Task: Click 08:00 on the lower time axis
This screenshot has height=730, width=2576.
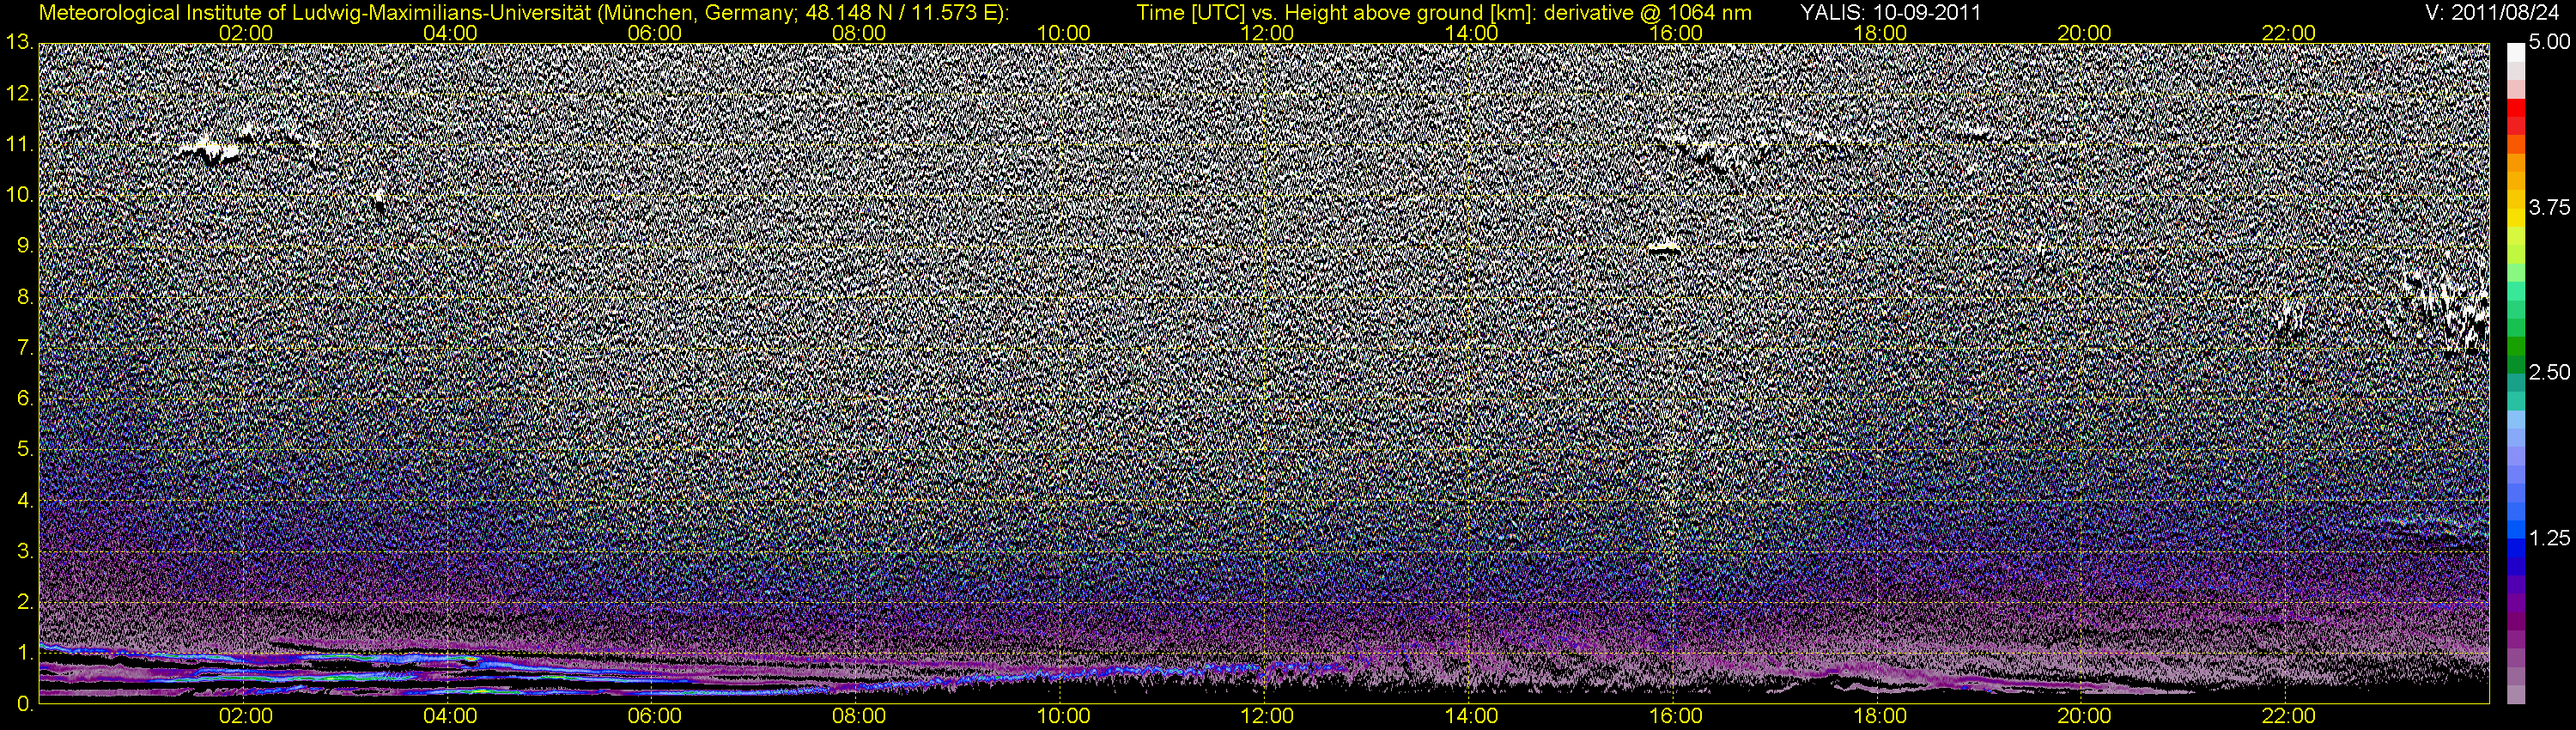Action: (859, 716)
